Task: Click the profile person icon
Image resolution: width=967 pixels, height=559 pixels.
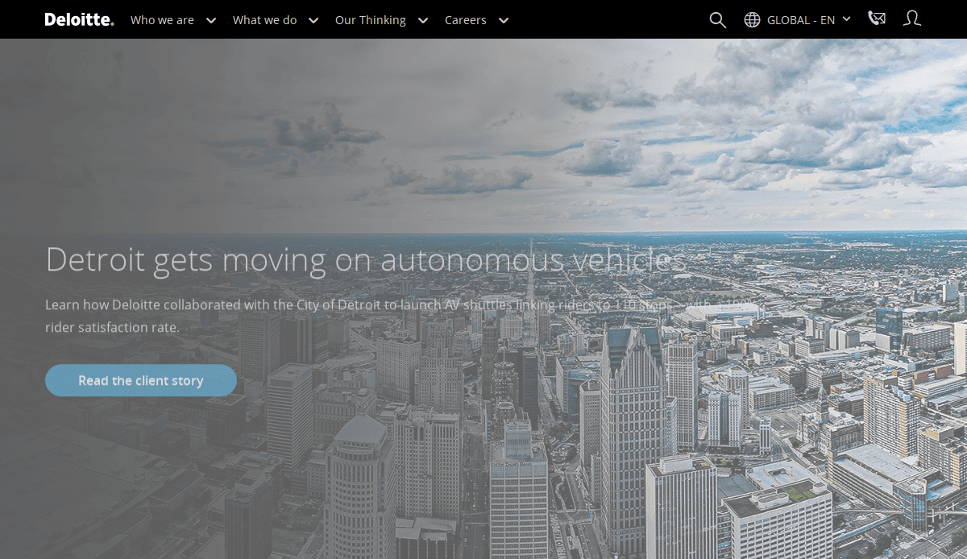Action: 911,19
